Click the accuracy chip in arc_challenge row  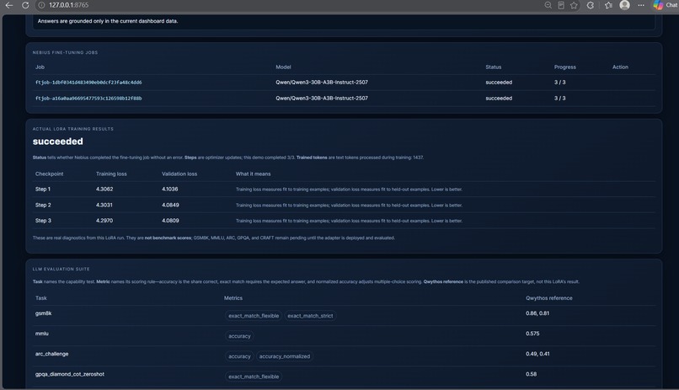(x=239, y=356)
